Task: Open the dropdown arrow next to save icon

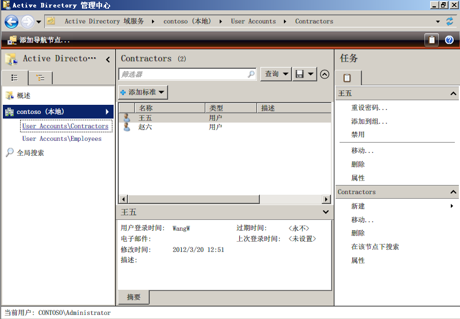Action: pyautogui.click(x=311, y=74)
